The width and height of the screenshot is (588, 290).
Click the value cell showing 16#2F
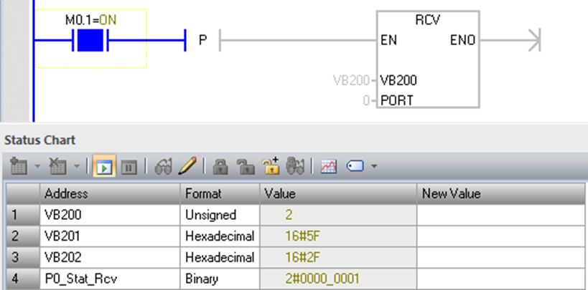[338, 258]
